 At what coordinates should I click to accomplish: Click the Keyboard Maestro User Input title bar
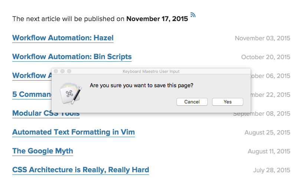(151, 71)
